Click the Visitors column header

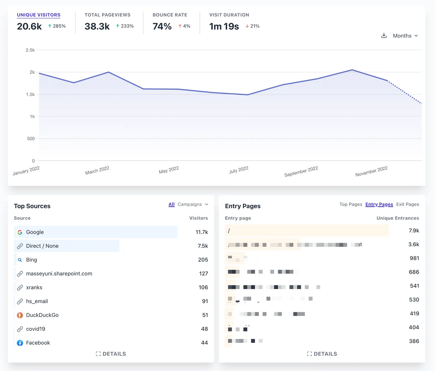point(198,218)
